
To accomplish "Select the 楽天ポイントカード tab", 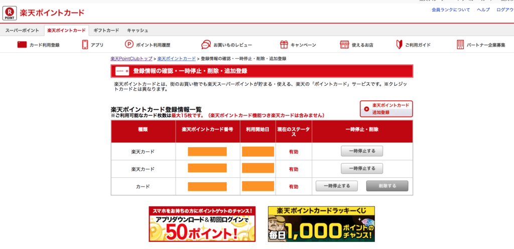I will 66,31.
